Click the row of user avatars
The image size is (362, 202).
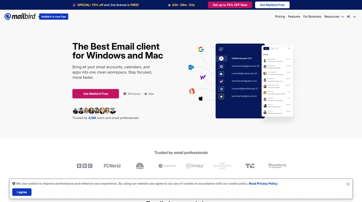94,111
